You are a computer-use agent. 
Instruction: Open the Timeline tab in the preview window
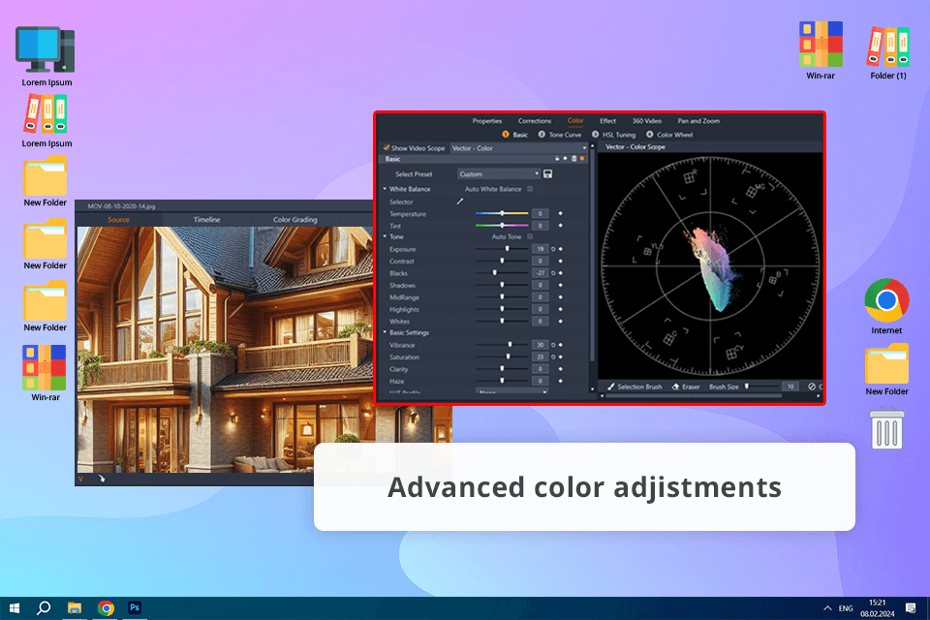(206, 220)
